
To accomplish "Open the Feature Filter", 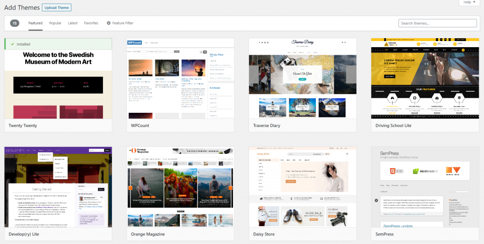I will (x=120, y=23).
